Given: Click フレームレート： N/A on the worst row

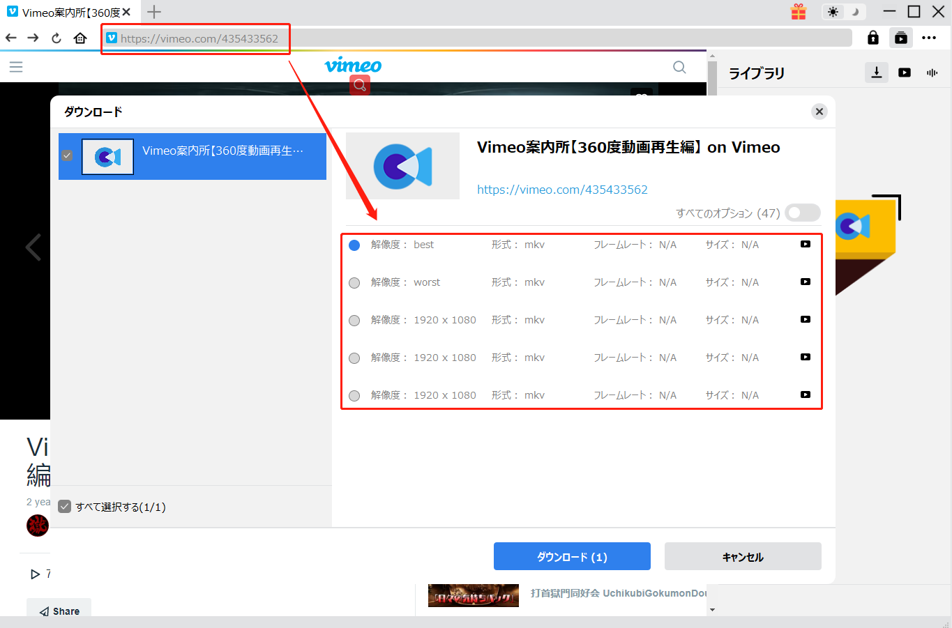Looking at the screenshot, I should 635,282.
